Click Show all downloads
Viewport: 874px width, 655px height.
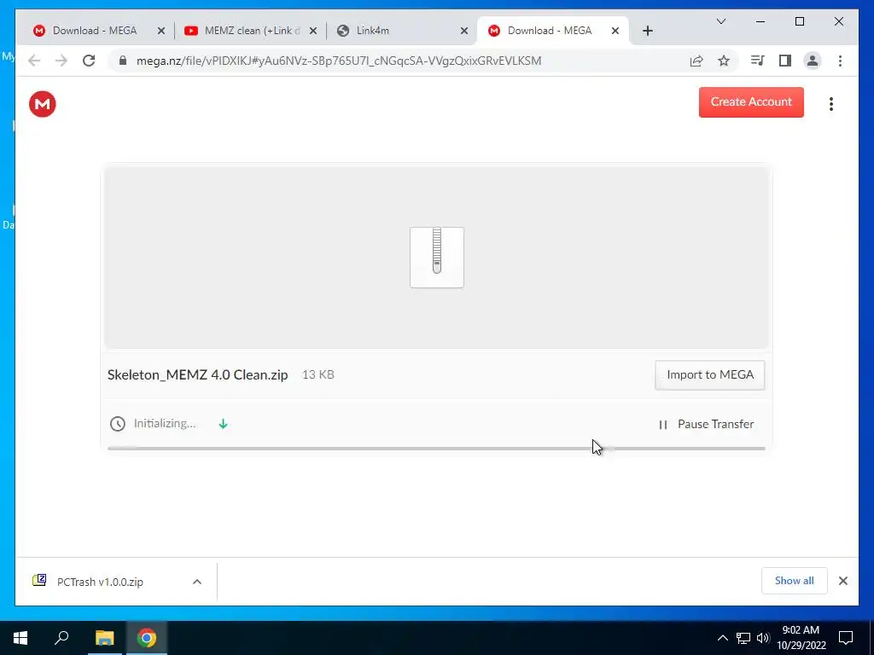794,581
